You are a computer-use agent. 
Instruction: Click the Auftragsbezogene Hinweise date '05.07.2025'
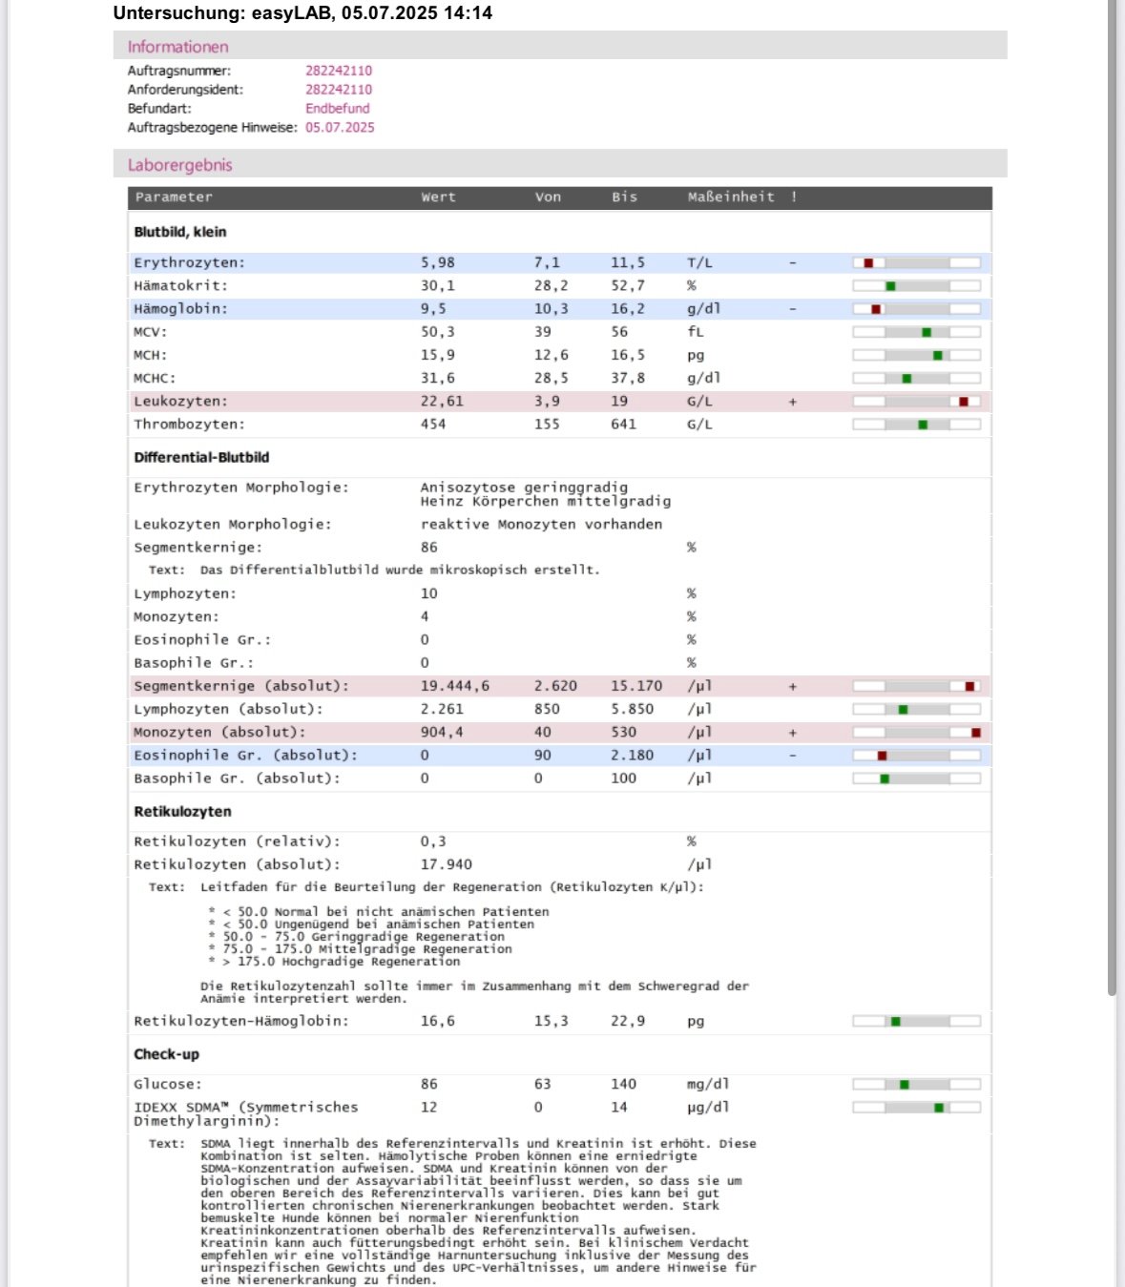click(340, 128)
